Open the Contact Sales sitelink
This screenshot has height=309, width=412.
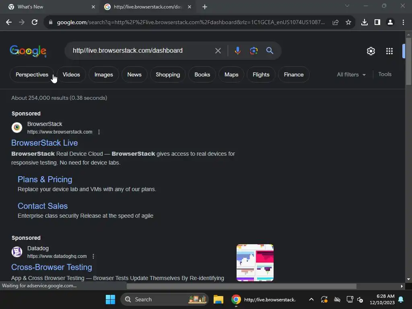click(x=43, y=206)
